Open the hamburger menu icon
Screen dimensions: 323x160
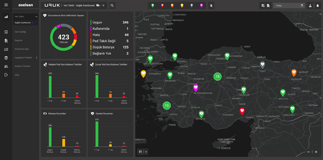6,5
